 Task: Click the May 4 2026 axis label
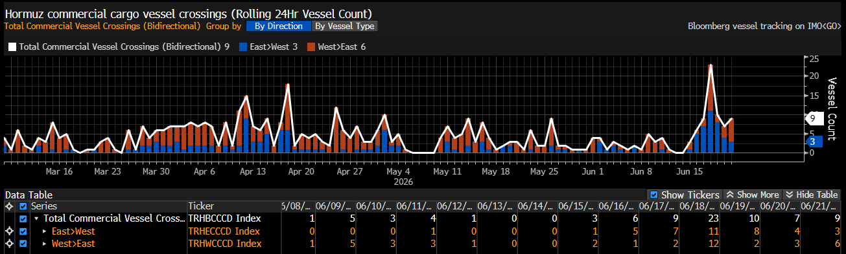(x=398, y=176)
